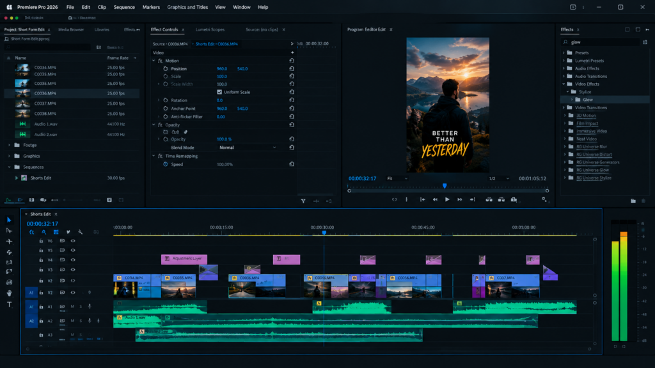This screenshot has width=655, height=368.
Task: Collapse the Time Remapping section
Action: click(154, 156)
